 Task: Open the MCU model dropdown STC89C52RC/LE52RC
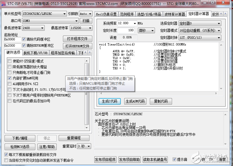44,14
